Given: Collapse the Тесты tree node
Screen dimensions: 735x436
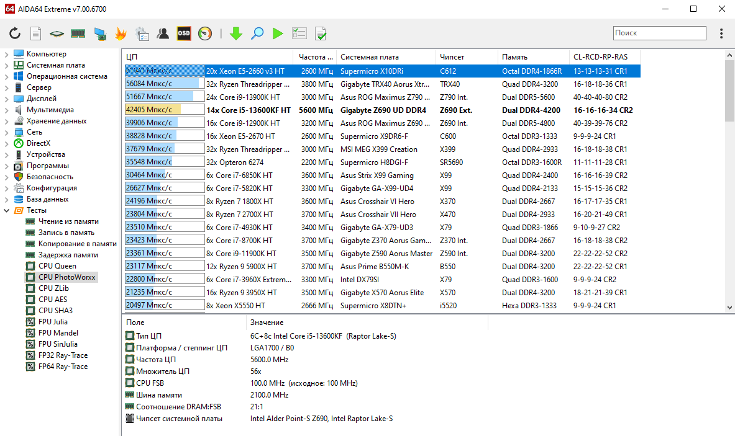Looking at the screenshot, I should (7, 210).
